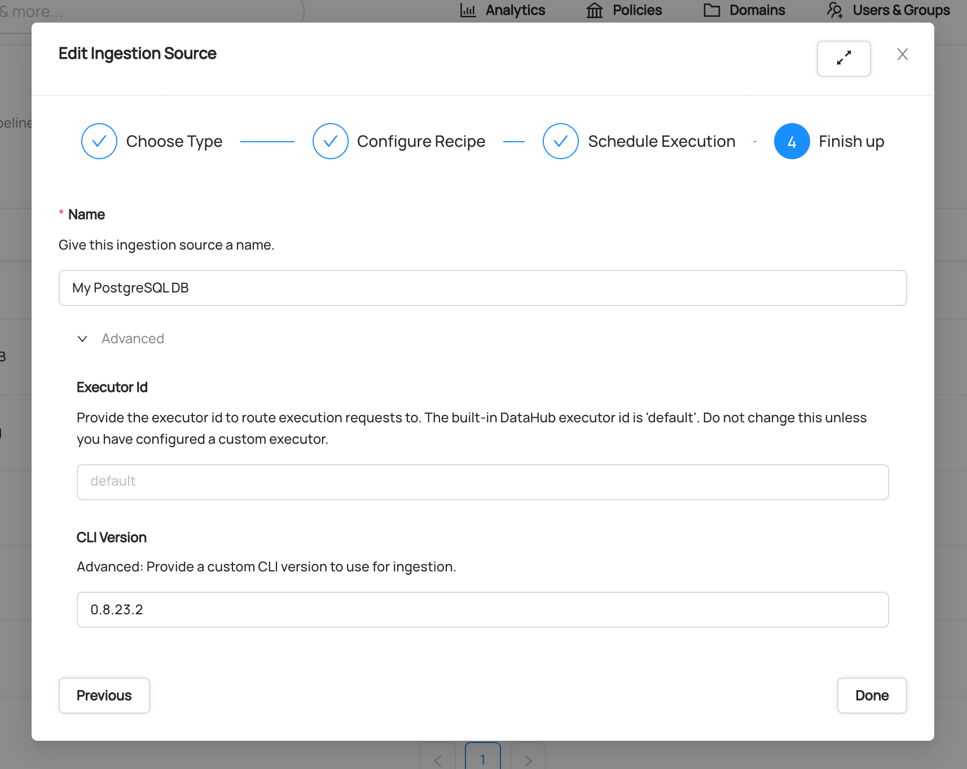
Task: Open the Analytics navigation item
Action: (515, 10)
